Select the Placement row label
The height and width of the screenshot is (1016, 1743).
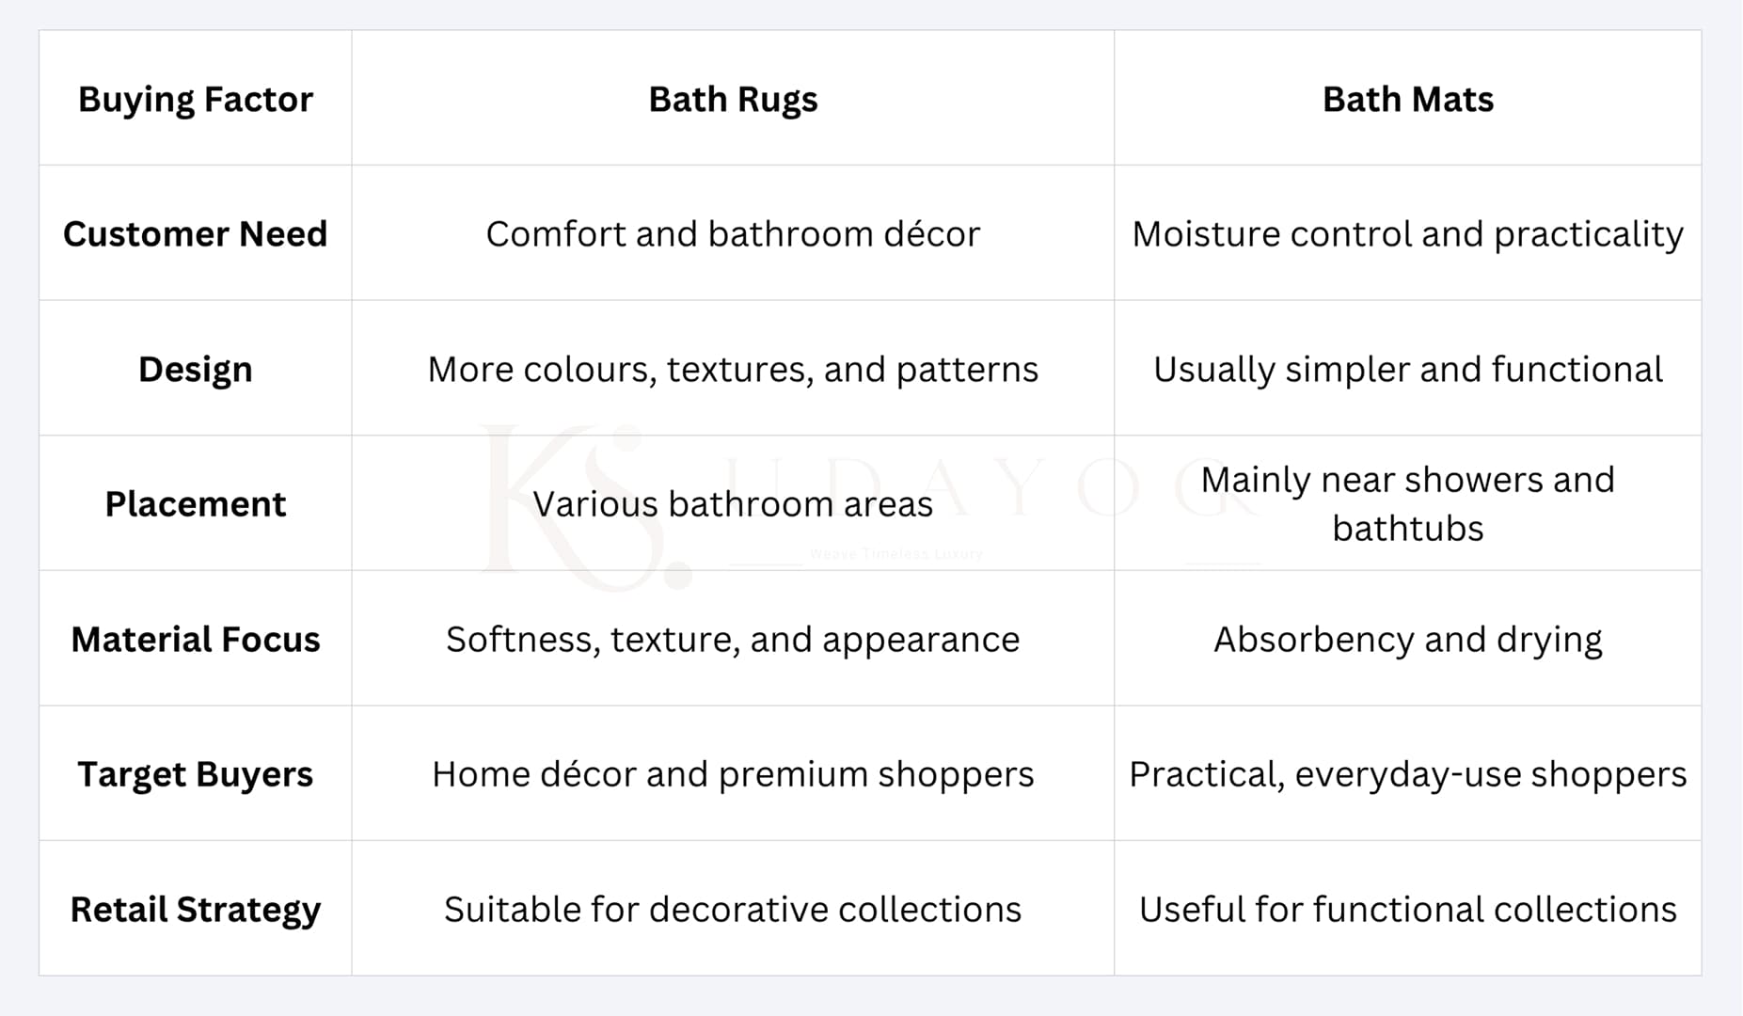point(196,503)
